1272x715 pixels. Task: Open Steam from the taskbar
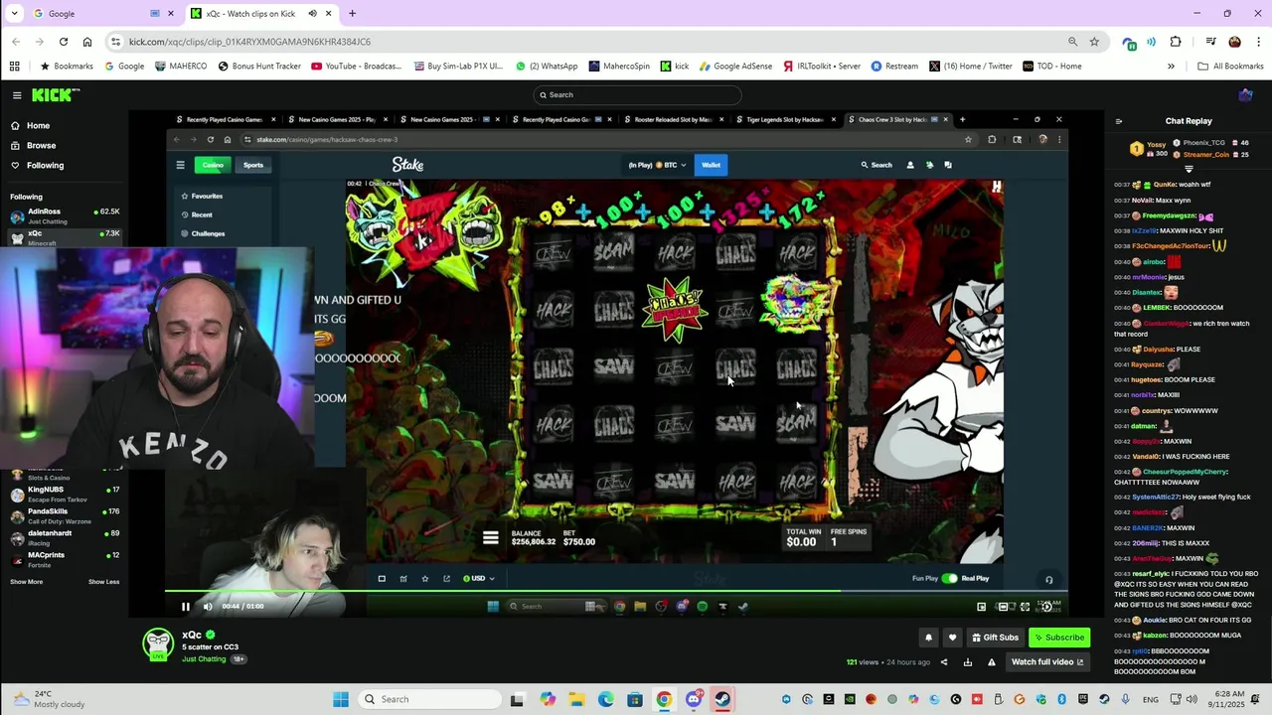722,699
